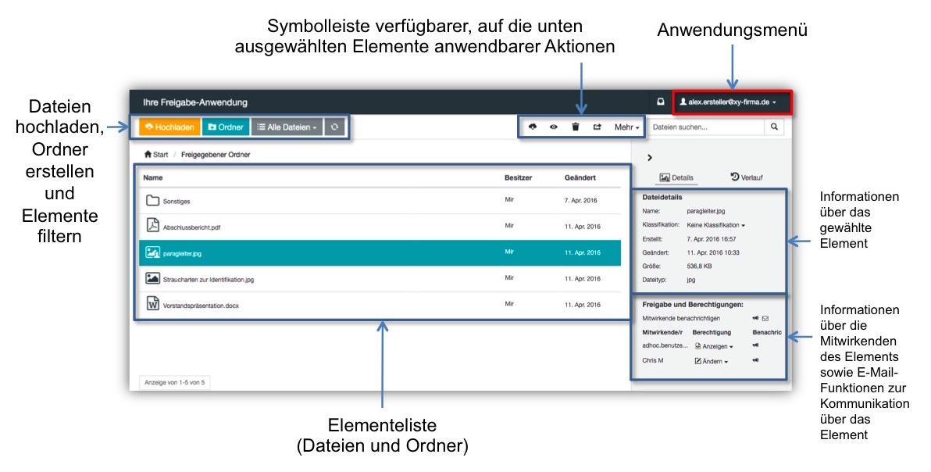Select the file name Abschlussbericht.pdf

pos(192,227)
